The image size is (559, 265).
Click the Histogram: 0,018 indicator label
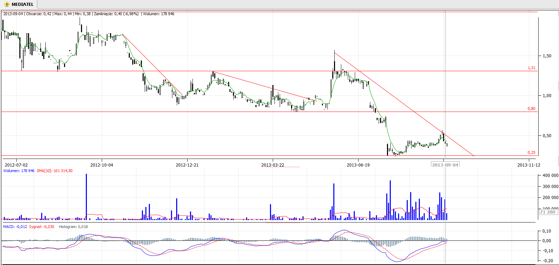[x=73, y=227]
